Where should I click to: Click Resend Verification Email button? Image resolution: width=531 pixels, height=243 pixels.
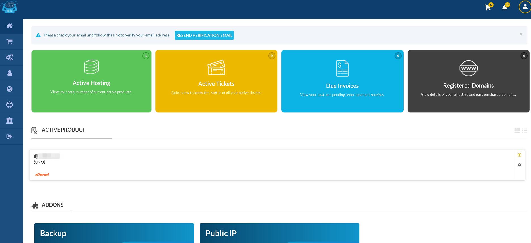point(204,35)
